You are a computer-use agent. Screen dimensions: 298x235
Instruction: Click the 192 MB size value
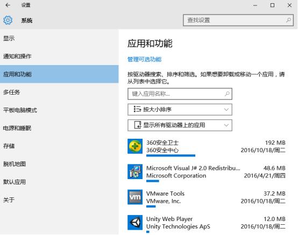click(275, 143)
